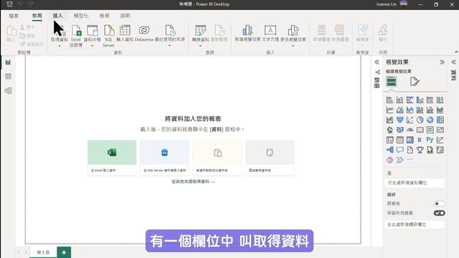Select the gauge visual
This screenshot has height=258, width=459.
click(x=410, y=130)
